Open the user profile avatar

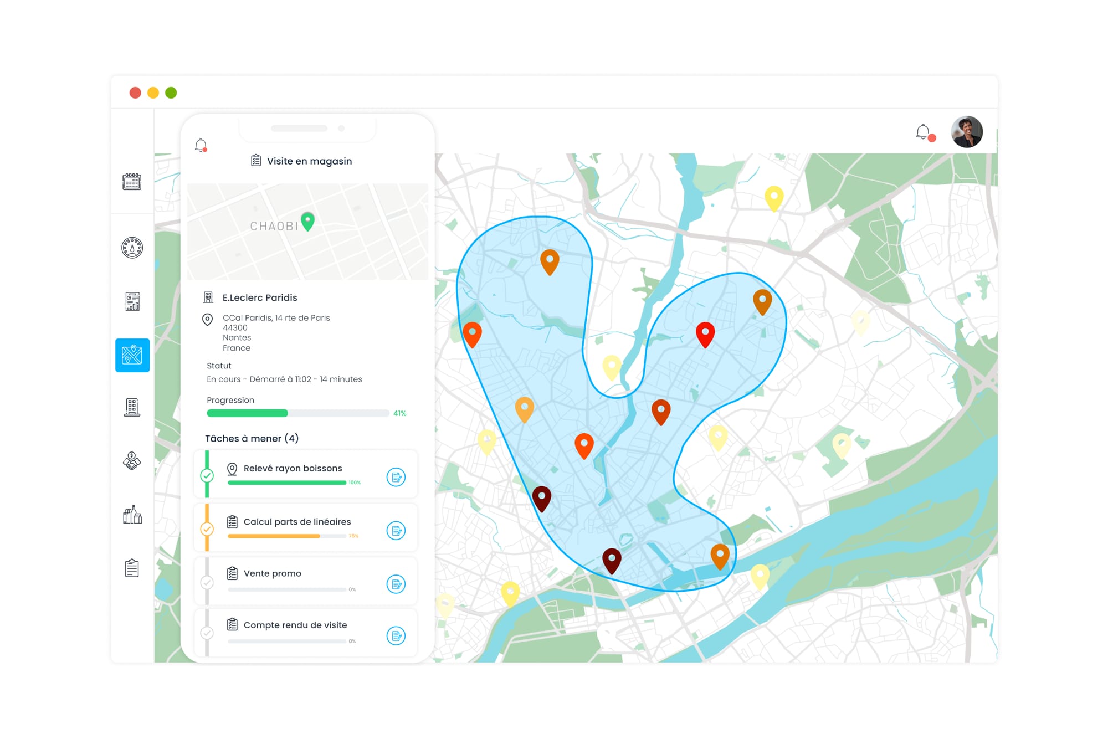967,132
